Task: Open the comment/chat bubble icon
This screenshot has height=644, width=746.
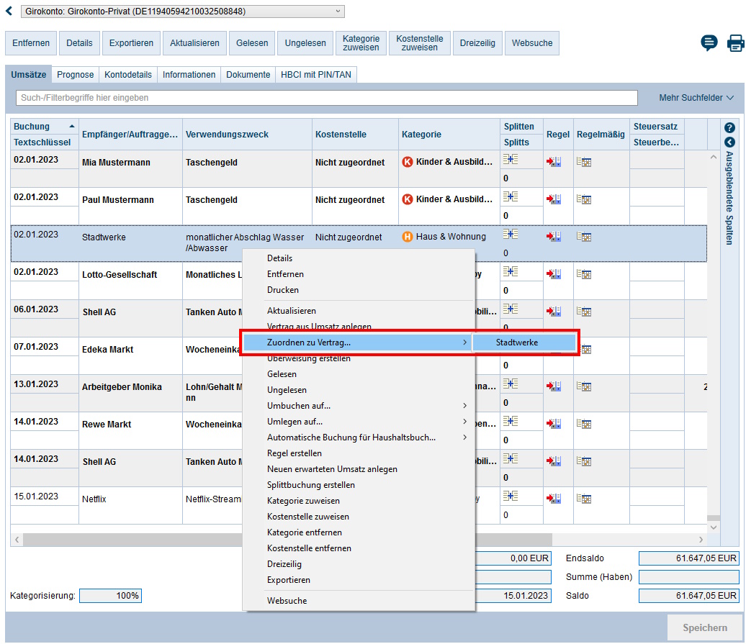Action: [709, 42]
